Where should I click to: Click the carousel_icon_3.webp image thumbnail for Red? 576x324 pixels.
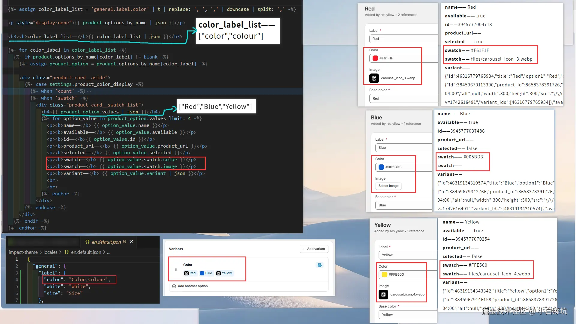(374, 78)
